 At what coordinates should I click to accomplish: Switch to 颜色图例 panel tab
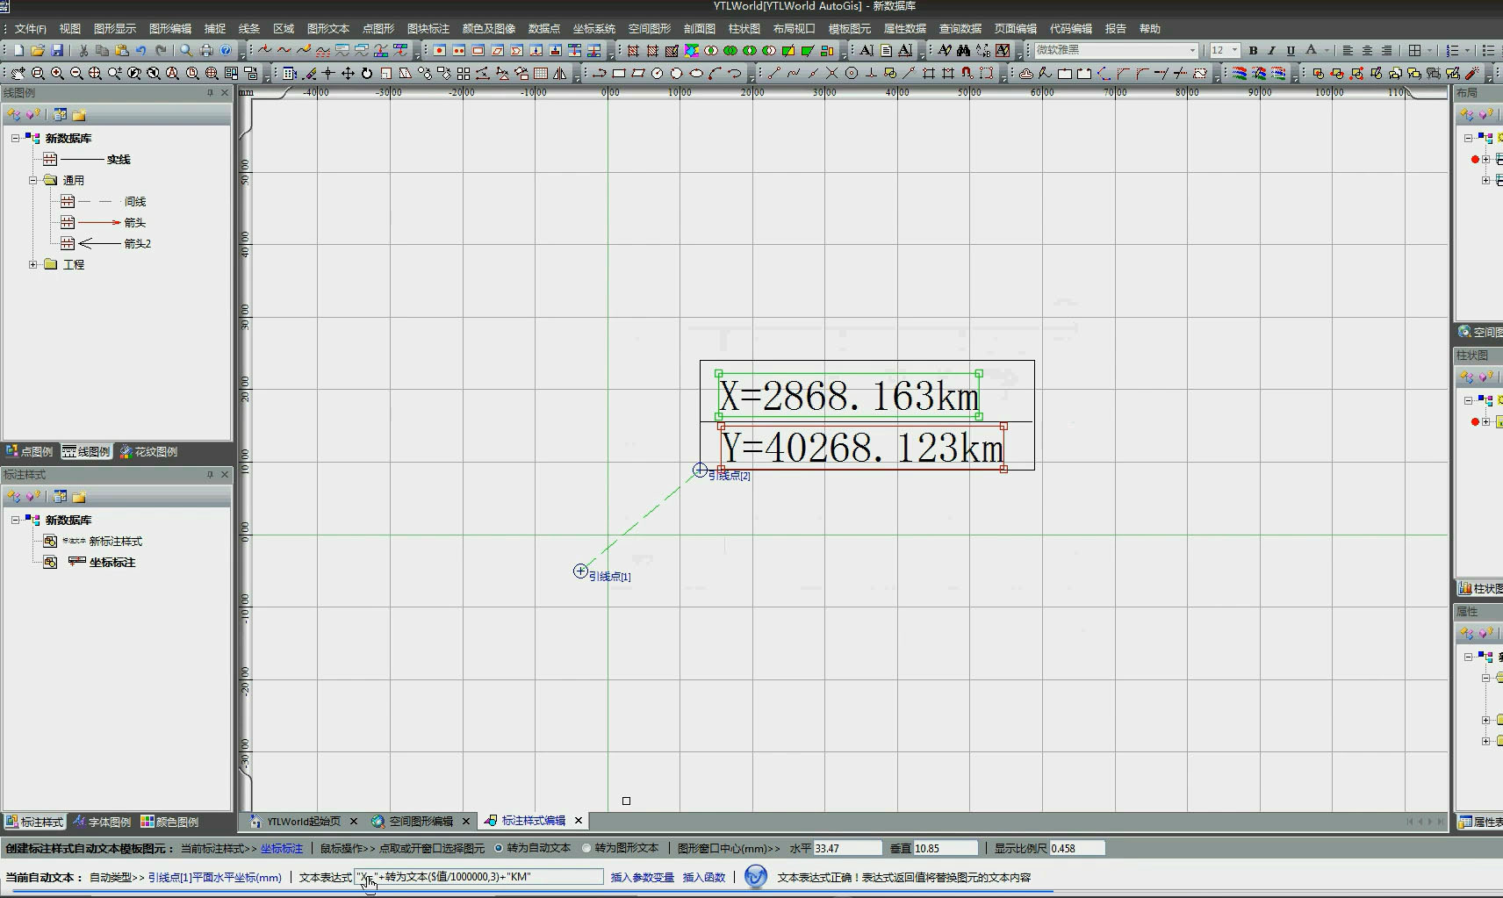169,822
